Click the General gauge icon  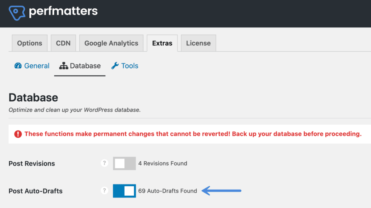pos(18,66)
